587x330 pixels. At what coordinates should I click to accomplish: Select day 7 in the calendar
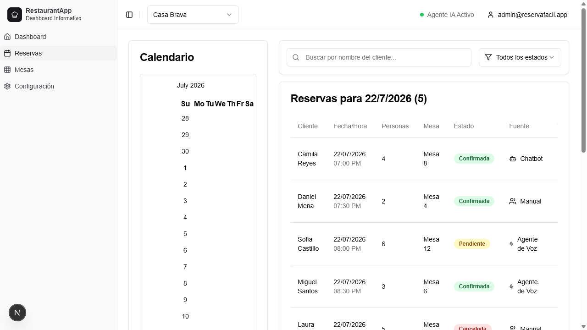click(x=185, y=267)
